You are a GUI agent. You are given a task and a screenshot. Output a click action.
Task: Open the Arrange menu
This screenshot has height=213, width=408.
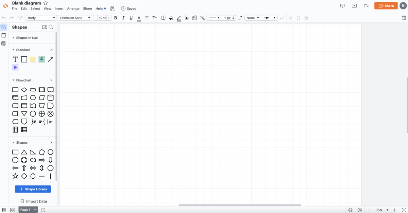[73, 8]
